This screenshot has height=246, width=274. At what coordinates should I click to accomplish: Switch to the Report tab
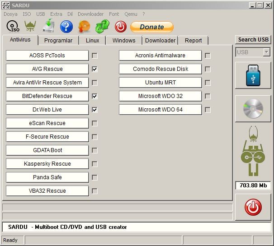point(193,41)
